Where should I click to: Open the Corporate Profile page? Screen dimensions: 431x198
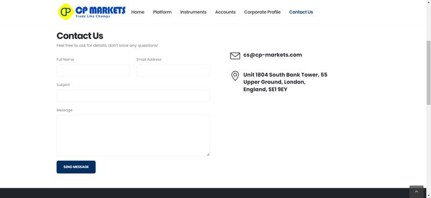click(262, 12)
